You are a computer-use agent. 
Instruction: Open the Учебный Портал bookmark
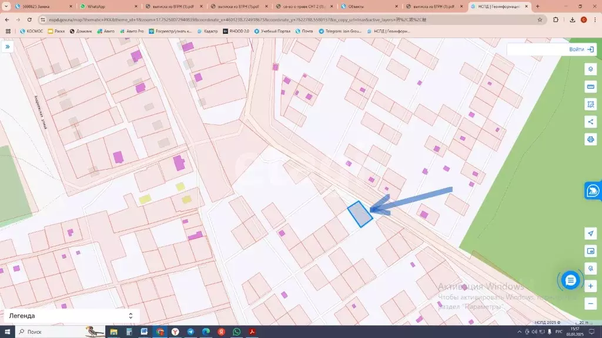pyautogui.click(x=272, y=32)
